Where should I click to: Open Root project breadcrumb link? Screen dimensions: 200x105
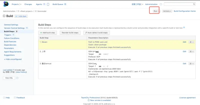26,11
